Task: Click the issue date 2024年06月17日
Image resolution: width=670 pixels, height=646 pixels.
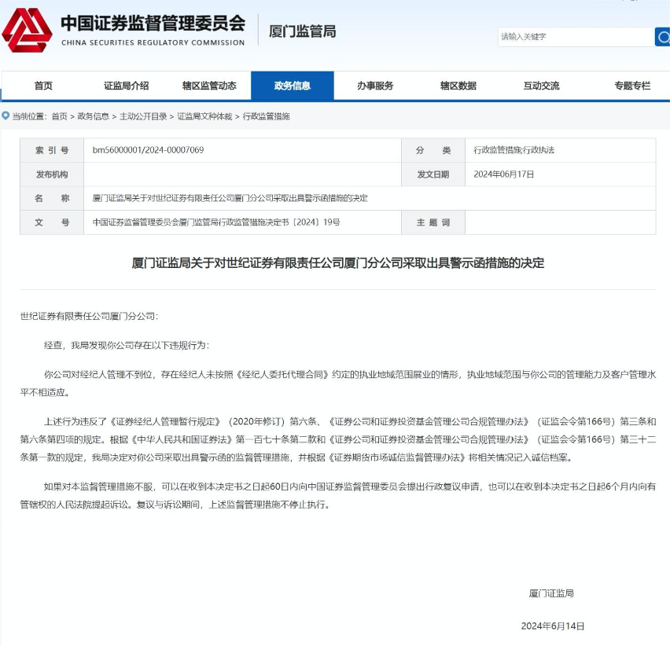Action: [x=504, y=174]
